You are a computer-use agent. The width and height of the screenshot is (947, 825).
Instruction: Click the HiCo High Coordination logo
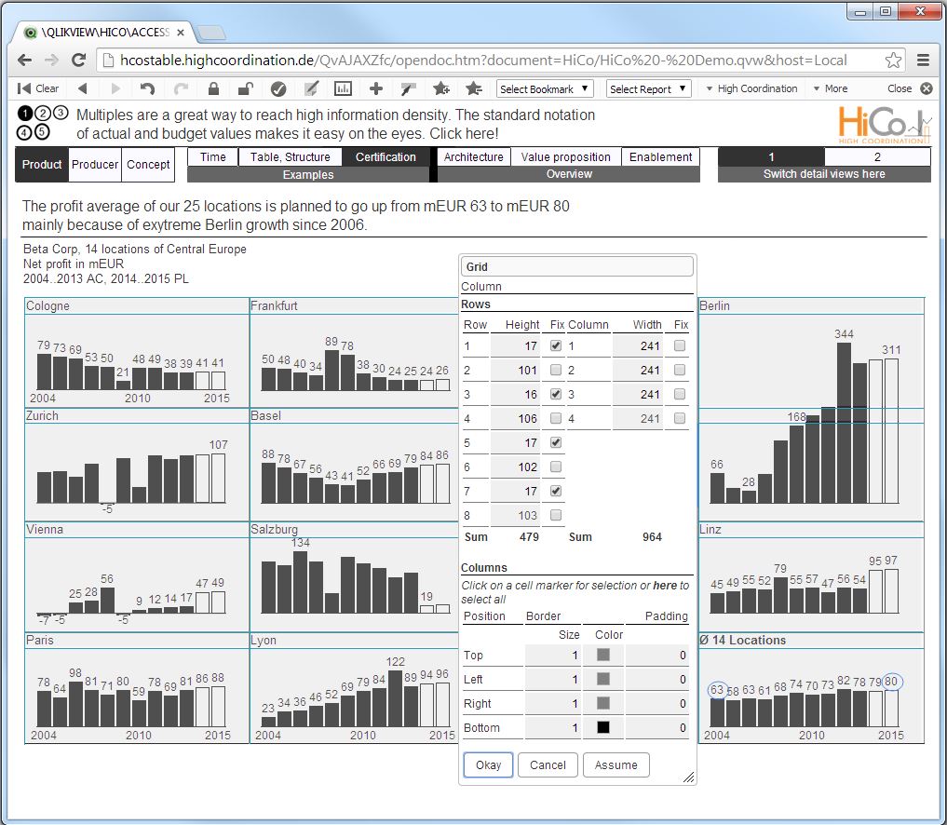884,125
